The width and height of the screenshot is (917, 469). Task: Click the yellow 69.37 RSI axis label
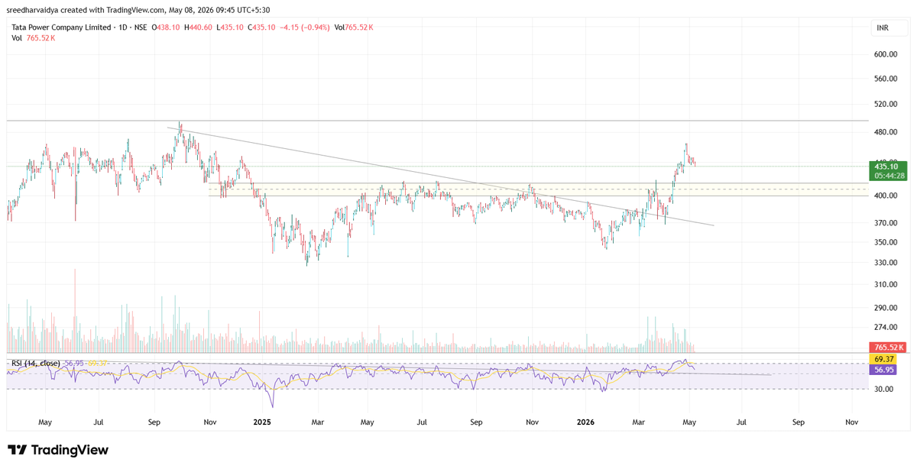[883, 358]
